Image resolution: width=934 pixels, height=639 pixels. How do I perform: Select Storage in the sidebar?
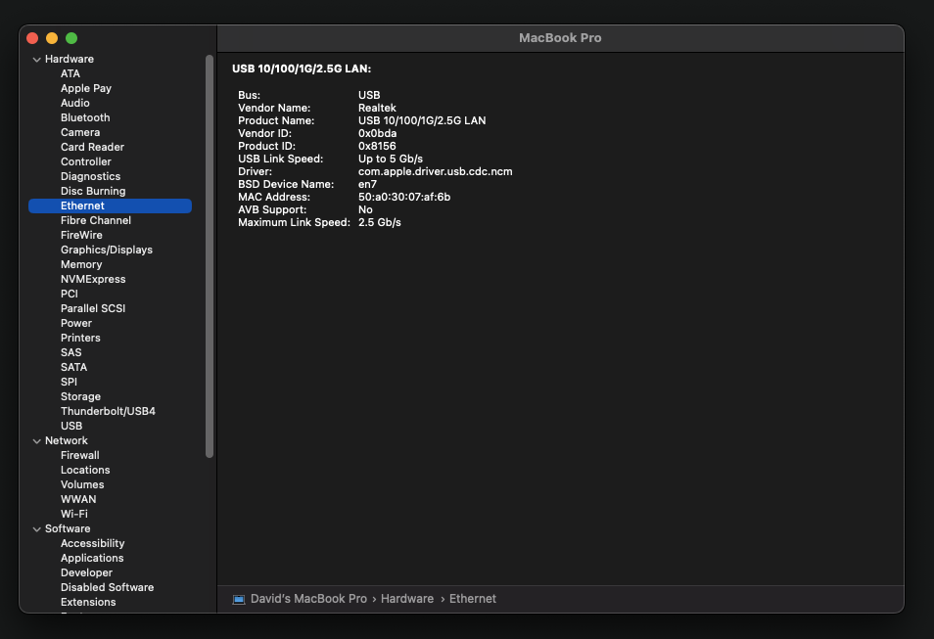point(80,396)
